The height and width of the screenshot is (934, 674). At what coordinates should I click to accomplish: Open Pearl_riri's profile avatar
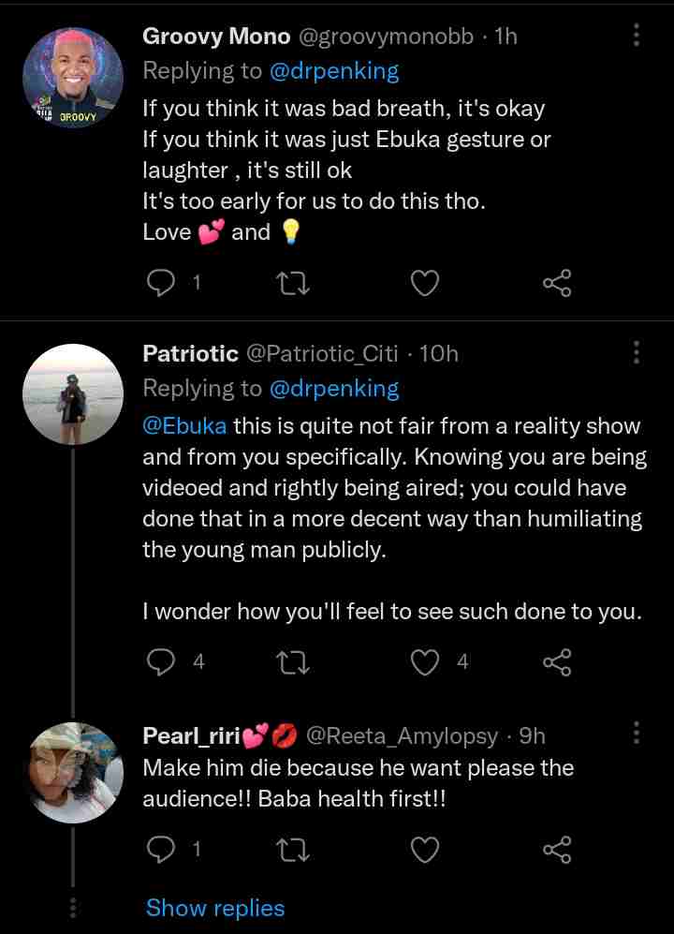(x=72, y=773)
